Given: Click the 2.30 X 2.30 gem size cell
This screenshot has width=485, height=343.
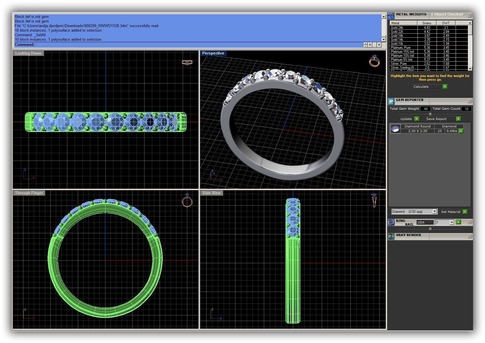Looking at the screenshot, I should (x=417, y=131).
